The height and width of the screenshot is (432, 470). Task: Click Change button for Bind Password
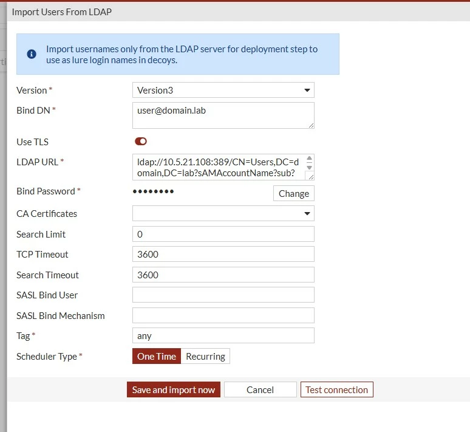(294, 193)
